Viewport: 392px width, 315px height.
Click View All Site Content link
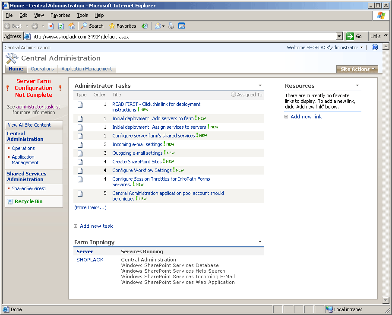pyautogui.click(x=29, y=125)
